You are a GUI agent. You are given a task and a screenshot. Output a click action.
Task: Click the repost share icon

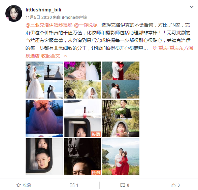tap(72, 185)
